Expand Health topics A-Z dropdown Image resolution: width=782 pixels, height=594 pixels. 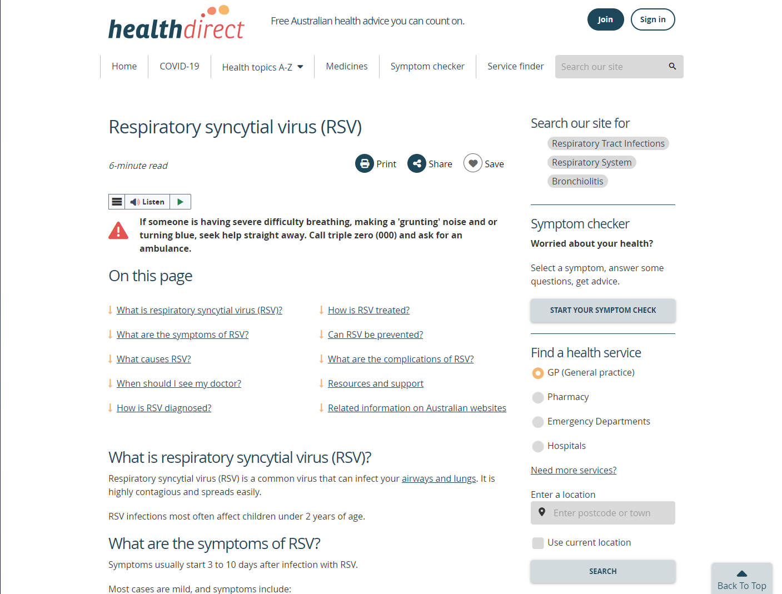262,67
